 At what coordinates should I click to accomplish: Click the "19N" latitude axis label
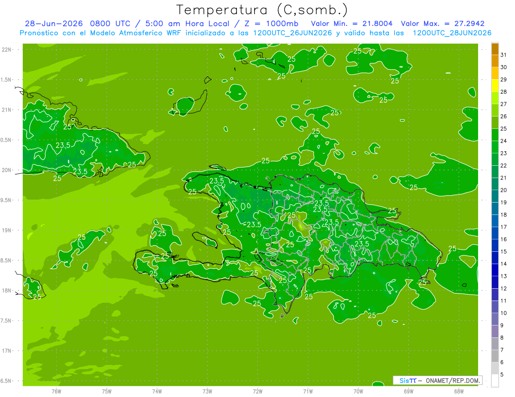pyautogui.click(x=7, y=230)
